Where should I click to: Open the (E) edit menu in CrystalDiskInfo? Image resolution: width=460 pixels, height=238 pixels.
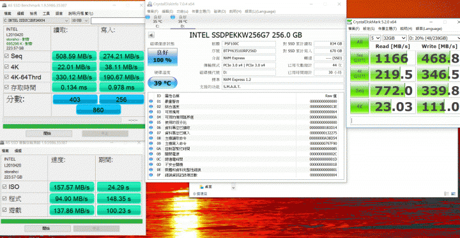167,11
